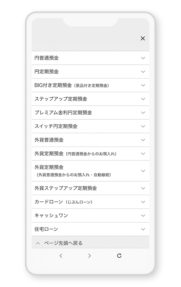Open the プレミアム金利円定期預金 section
181x287 pixels.
[63, 112]
